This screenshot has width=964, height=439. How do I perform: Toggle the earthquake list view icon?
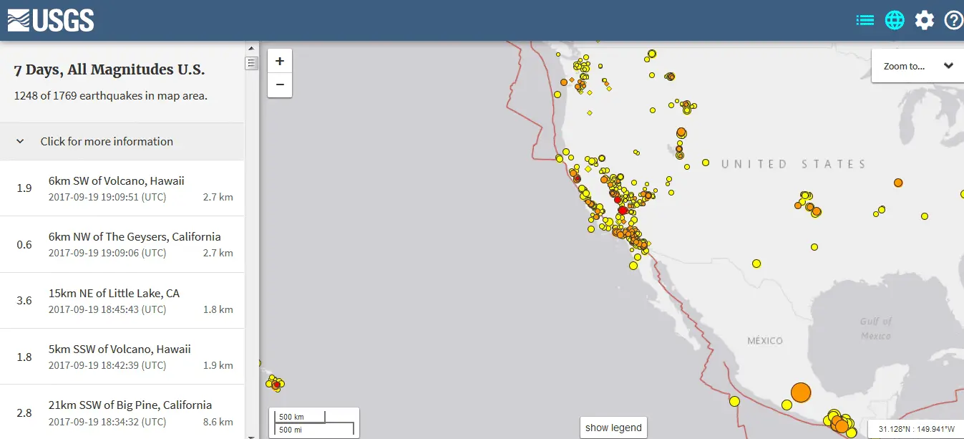click(865, 20)
